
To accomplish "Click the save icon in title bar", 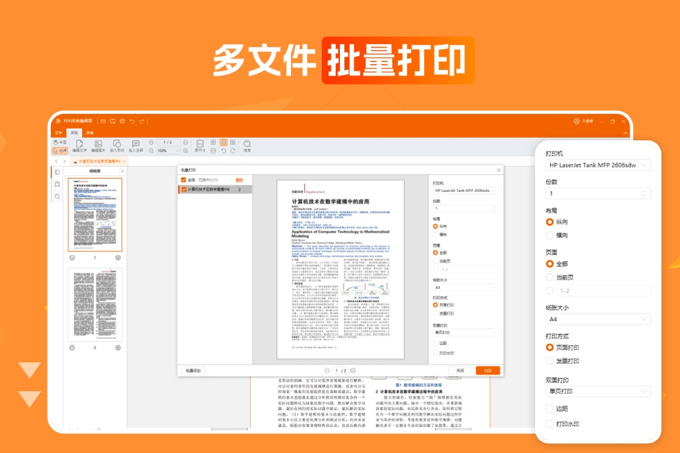I will click(x=113, y=121).
